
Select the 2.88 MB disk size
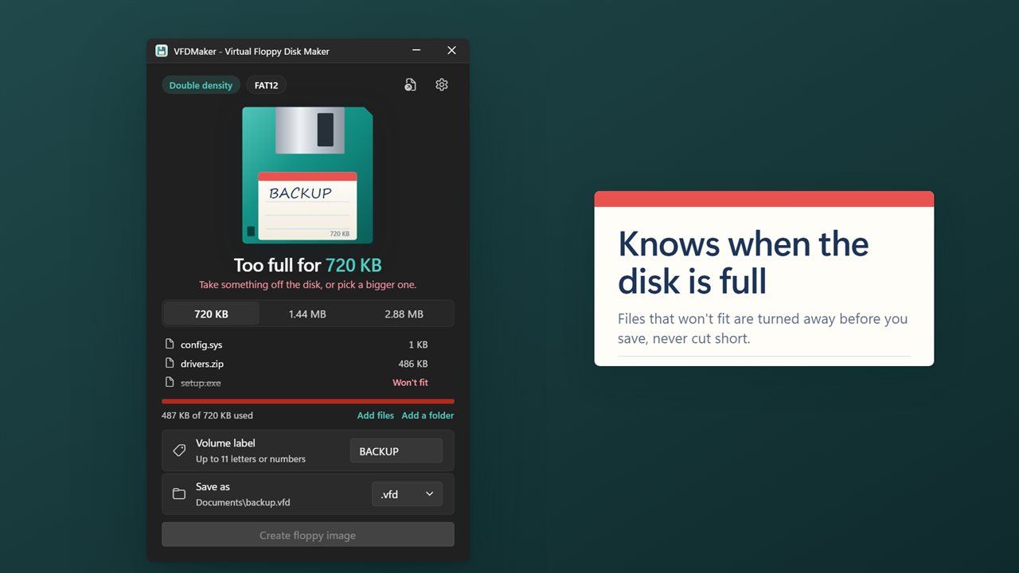pyautogui.click(x=404, y=314)
